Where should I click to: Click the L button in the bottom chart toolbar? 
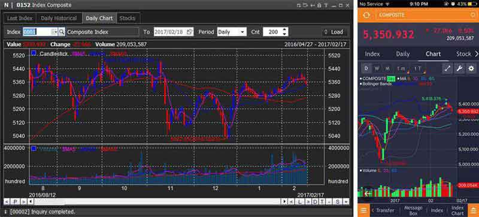click(300, 202)
